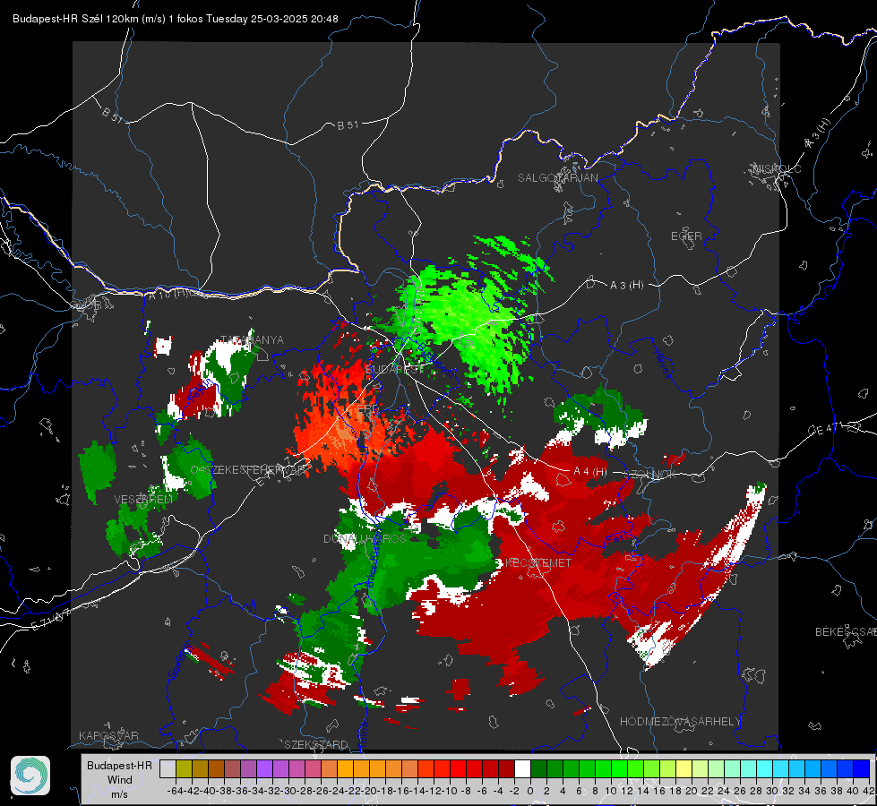877x806 pixels.
Task: Click the HÓDMEZŐVÁSÁRHELY city label
Action: tap(680, 722)
